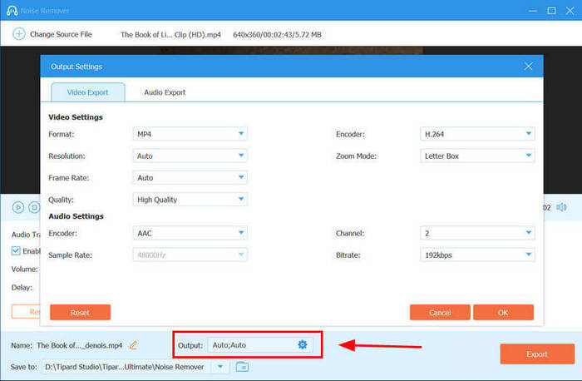Viewport: 582px width, 381px height.
Task: Maximize the Noise Remover window
Action: [x=551, y=10]
